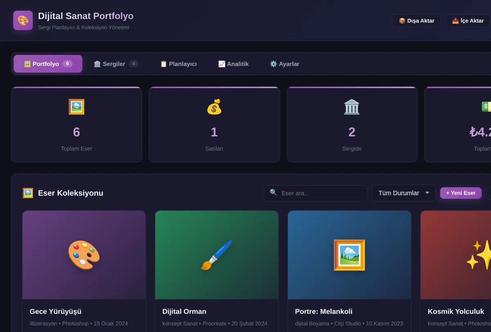
Task: Open the Portre: Melankoli artwork thumbnail
Action: (x=349, y=255)
